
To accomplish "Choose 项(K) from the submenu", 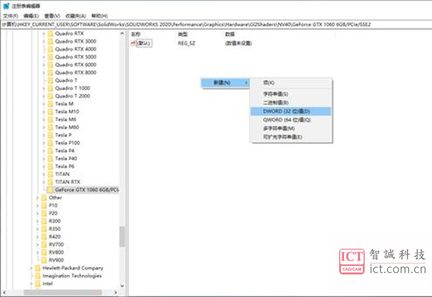I will 291,83.
